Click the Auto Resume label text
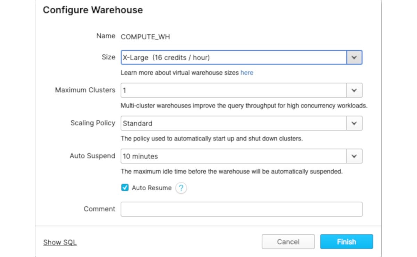 tap(152, 188)
